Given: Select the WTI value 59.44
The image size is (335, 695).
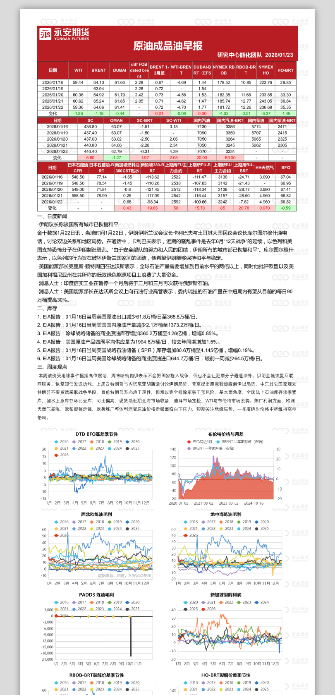Looking at the screenshot, I should [x=78, y=82].
